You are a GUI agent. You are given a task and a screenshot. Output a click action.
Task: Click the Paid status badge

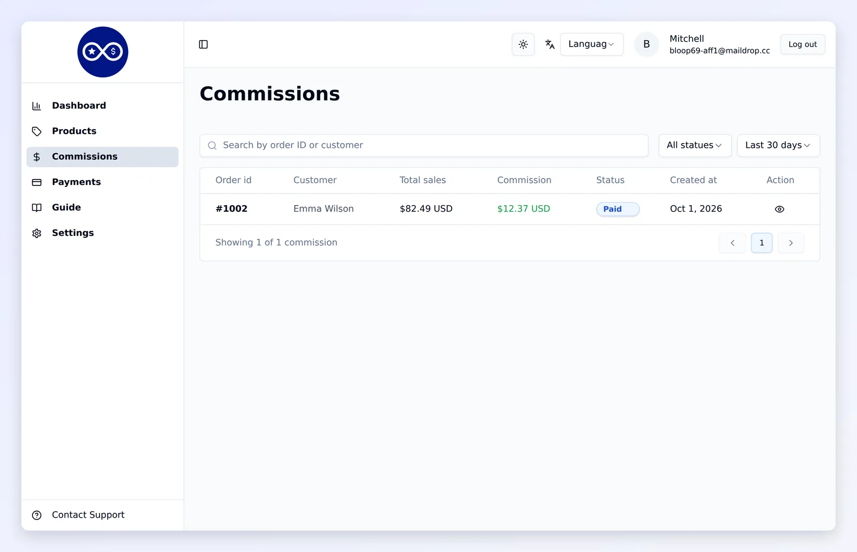point(618,209)
